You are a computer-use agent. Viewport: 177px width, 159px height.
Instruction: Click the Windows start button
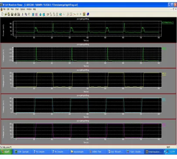pos(6,152)
